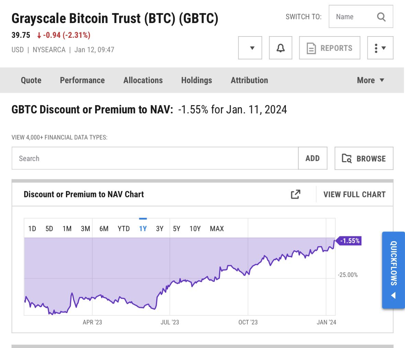
Task: Expand the three-dot more options dropdown
Action: coord(380,48)
